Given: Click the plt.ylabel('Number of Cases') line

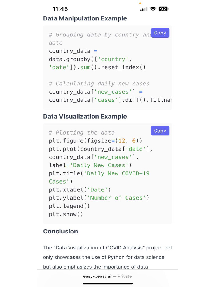Looking at the screenshot, I should click(x=99, y=198).
